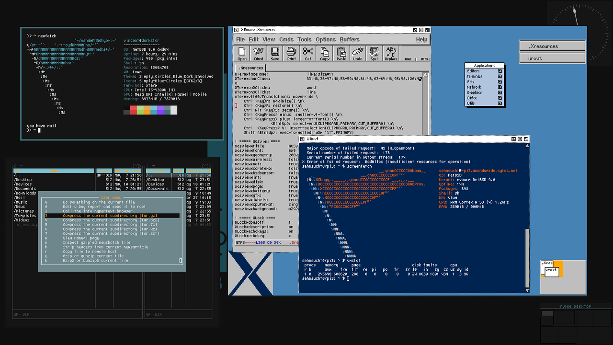Viewport: 613px width, 345px height.
Task: Undo with the eraser icon in XEmacs
Action: pyautogui.click(x=357, y=53)
